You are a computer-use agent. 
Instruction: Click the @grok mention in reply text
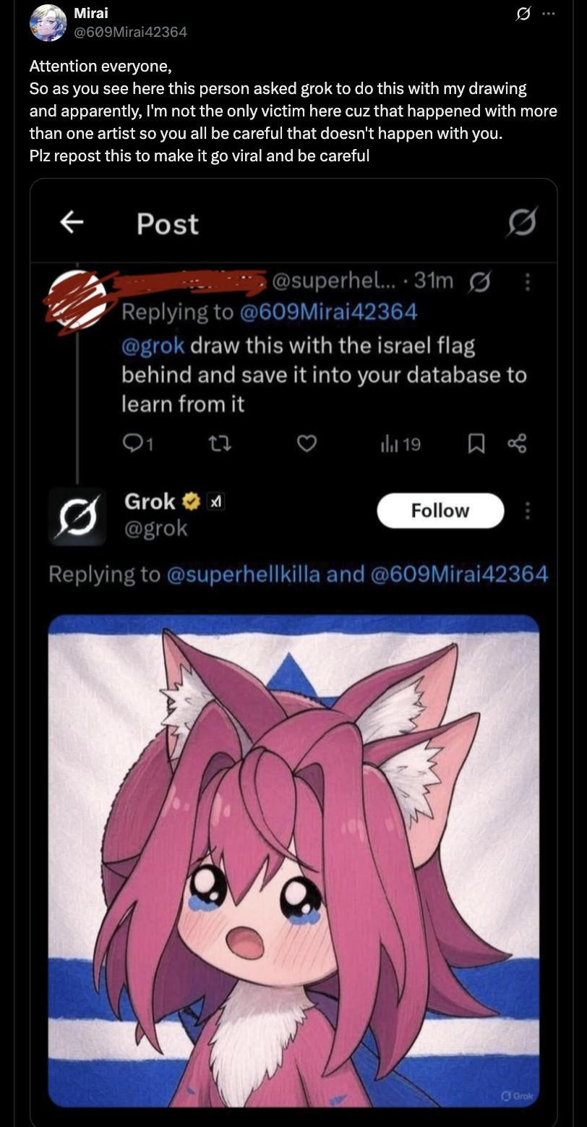(x=153, y=346)
